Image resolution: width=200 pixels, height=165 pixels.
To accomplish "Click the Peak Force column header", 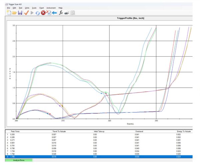I will 15,131.
